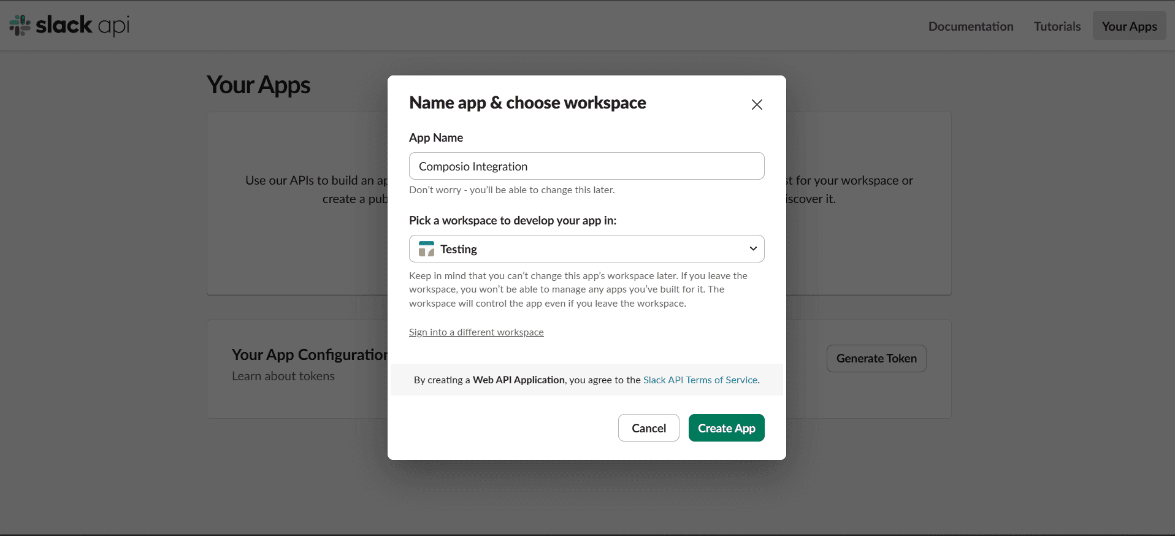Click the Your Apps page heading
The height and width of the screenshot is (536, 1175).
[x=259, y=85]
